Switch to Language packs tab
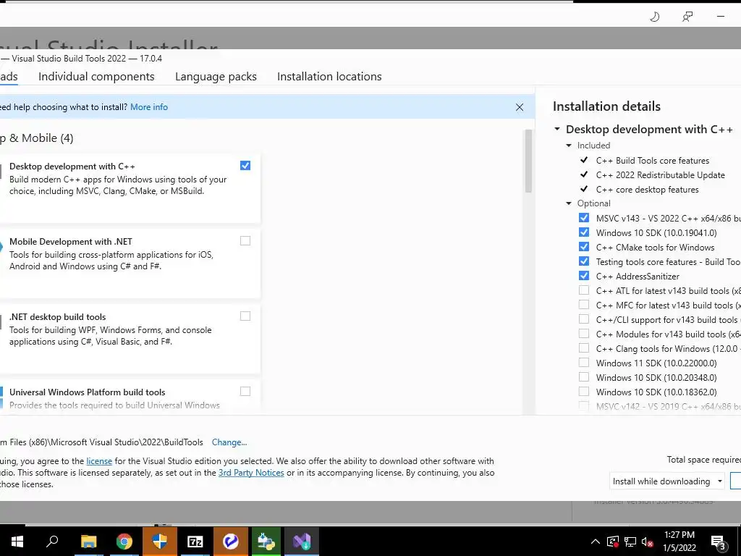Image resolution: width=741 pixels, height=556 pixels. click(216, 77)
